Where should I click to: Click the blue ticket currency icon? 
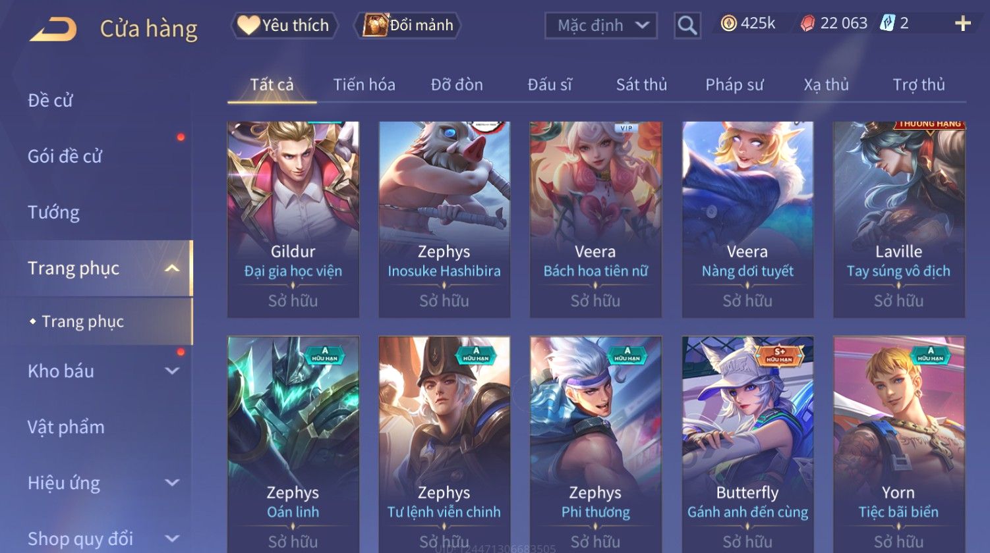pos(887,24)
